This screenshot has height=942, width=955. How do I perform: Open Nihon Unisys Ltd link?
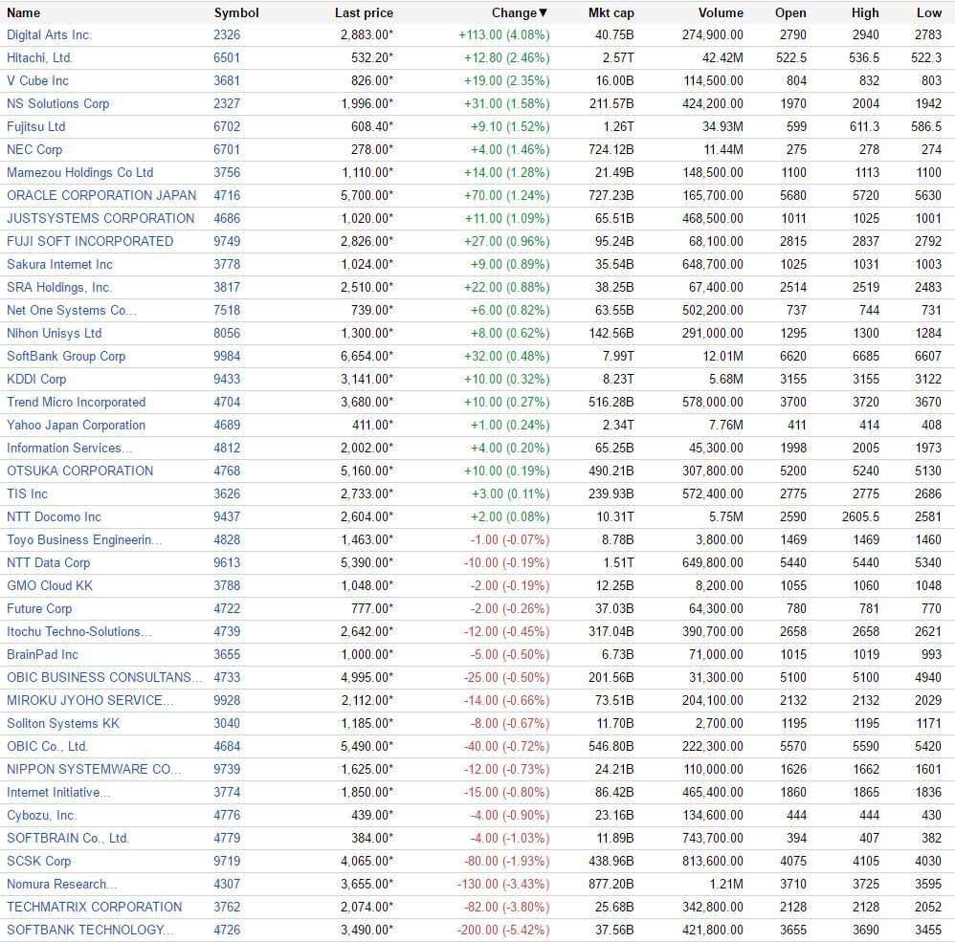[55, 334]
